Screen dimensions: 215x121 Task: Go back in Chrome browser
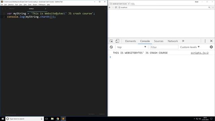(110, 7)
